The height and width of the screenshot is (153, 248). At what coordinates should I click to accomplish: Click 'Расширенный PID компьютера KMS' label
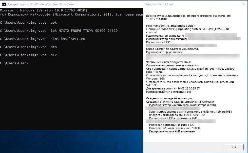[174, 118]
